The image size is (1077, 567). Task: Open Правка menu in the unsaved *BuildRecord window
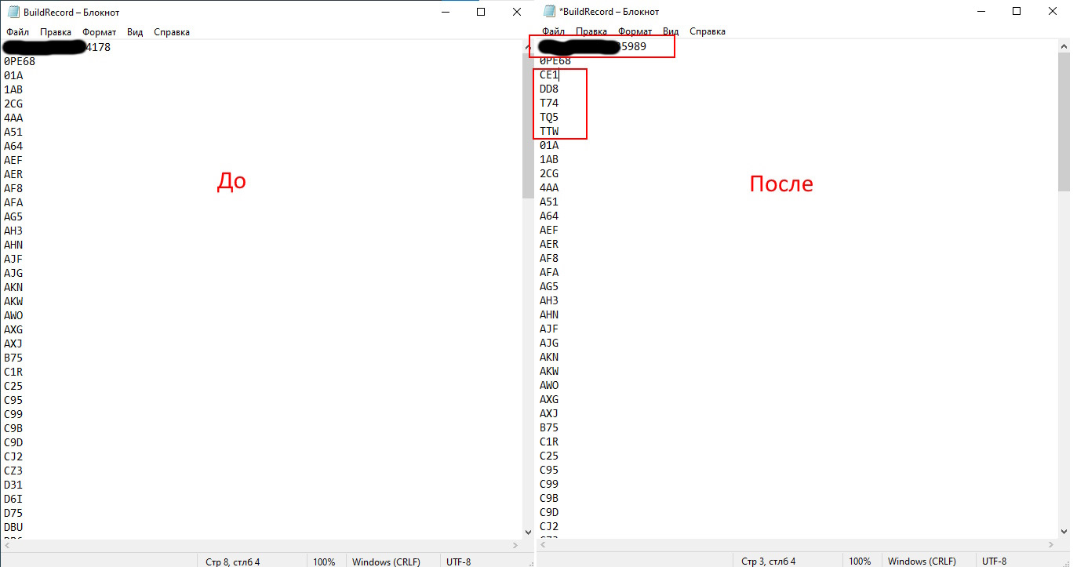coord(591,31)
